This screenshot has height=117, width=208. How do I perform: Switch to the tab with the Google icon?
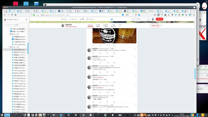pos(69,11)
